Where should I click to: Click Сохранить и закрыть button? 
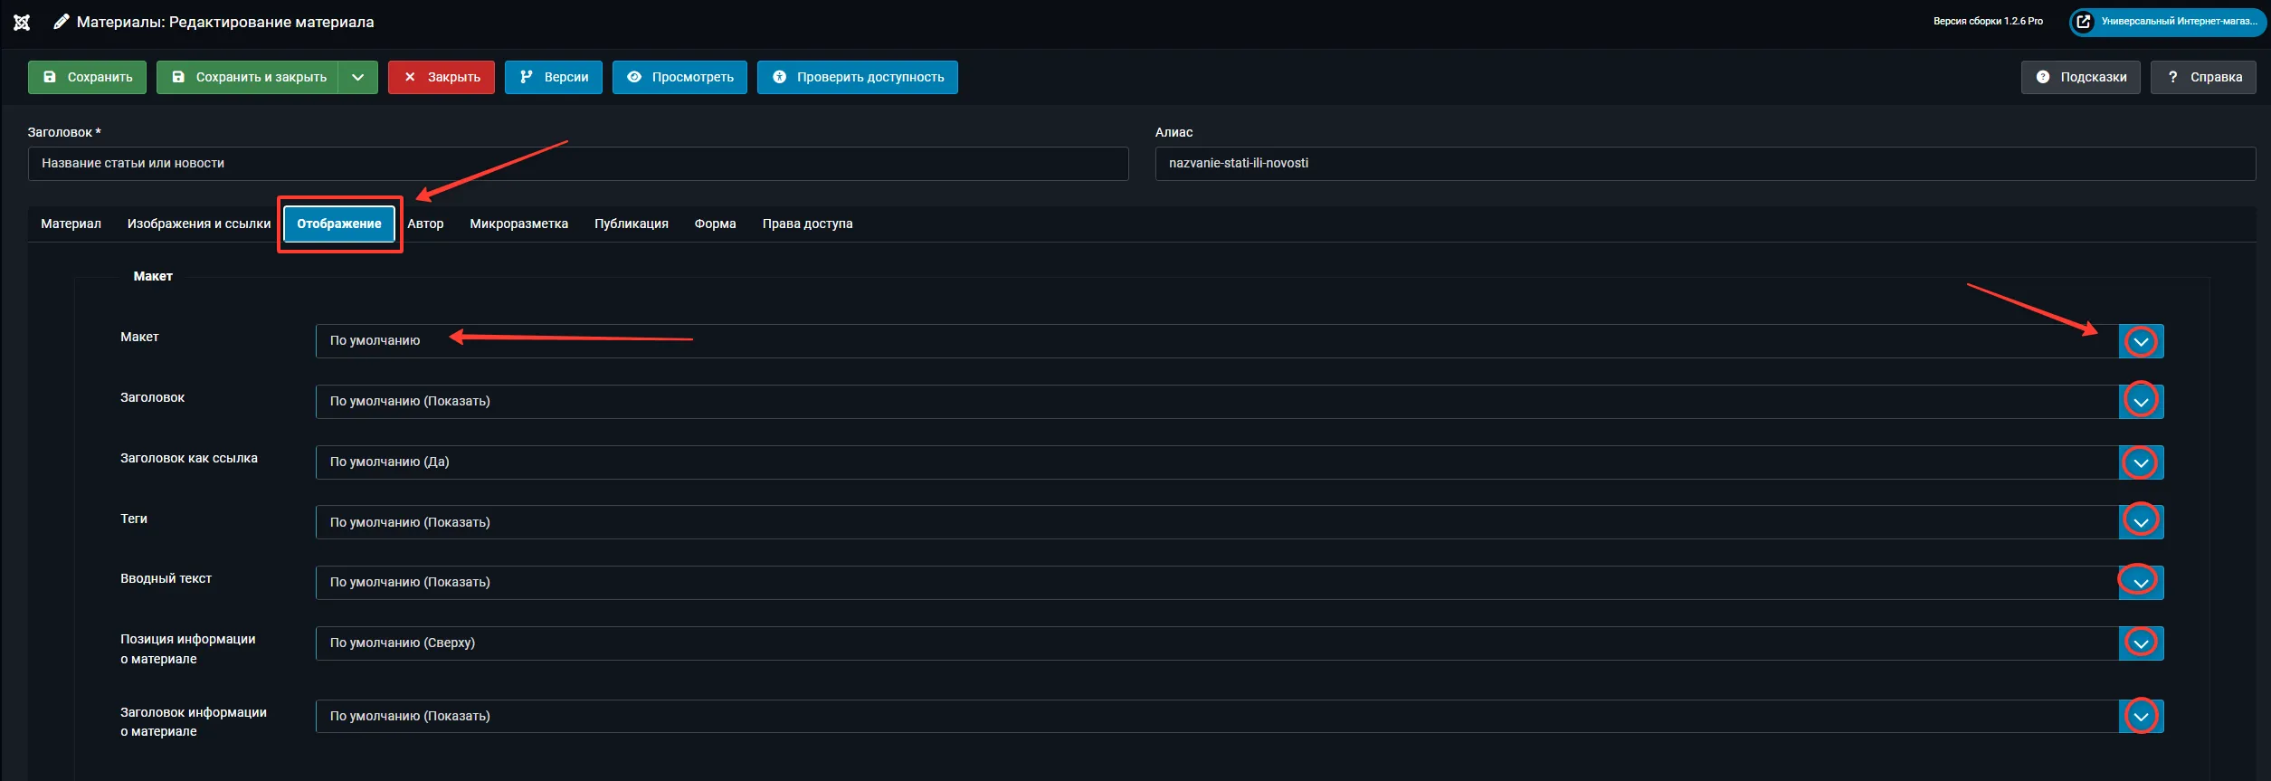click(x=248, y=78)
